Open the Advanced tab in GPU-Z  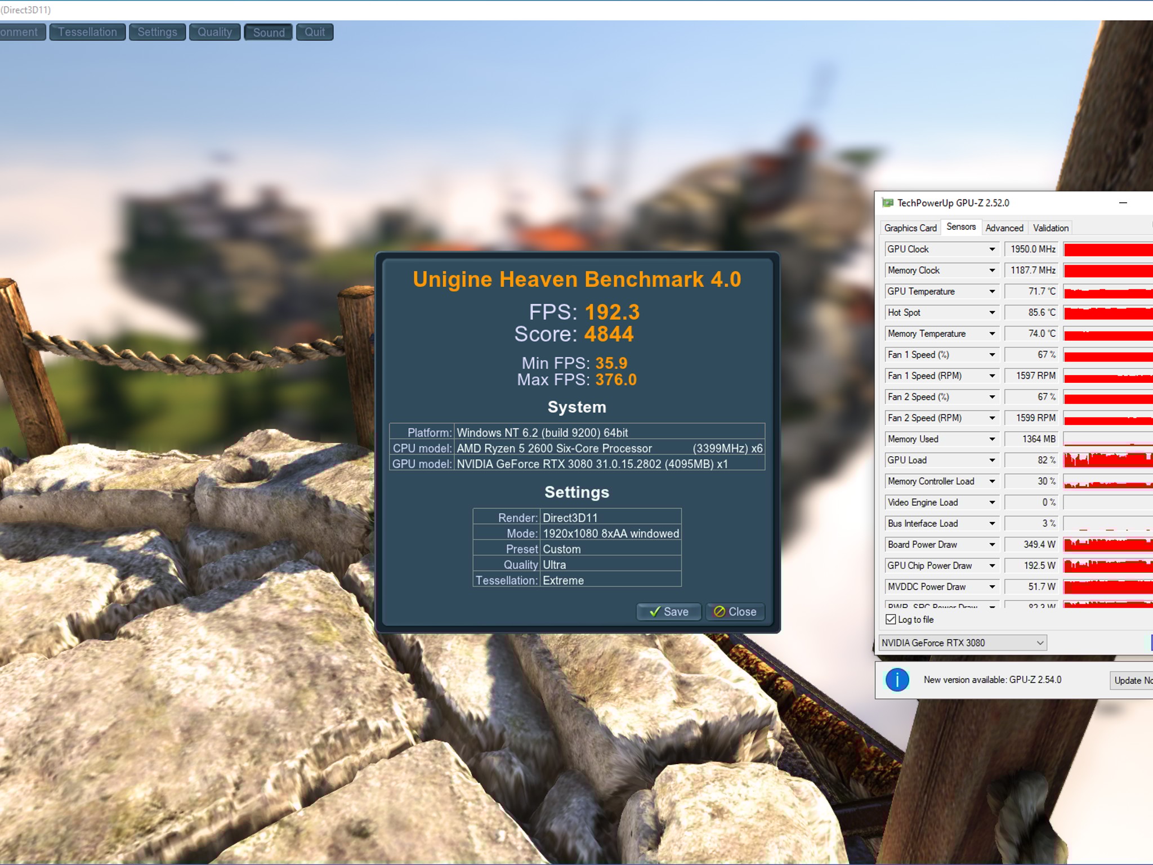1004,228
